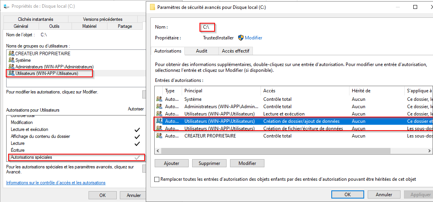Click the folder icon in Paramètres de sécurité title bar
The image size is (433, 202).
point(152,7)
